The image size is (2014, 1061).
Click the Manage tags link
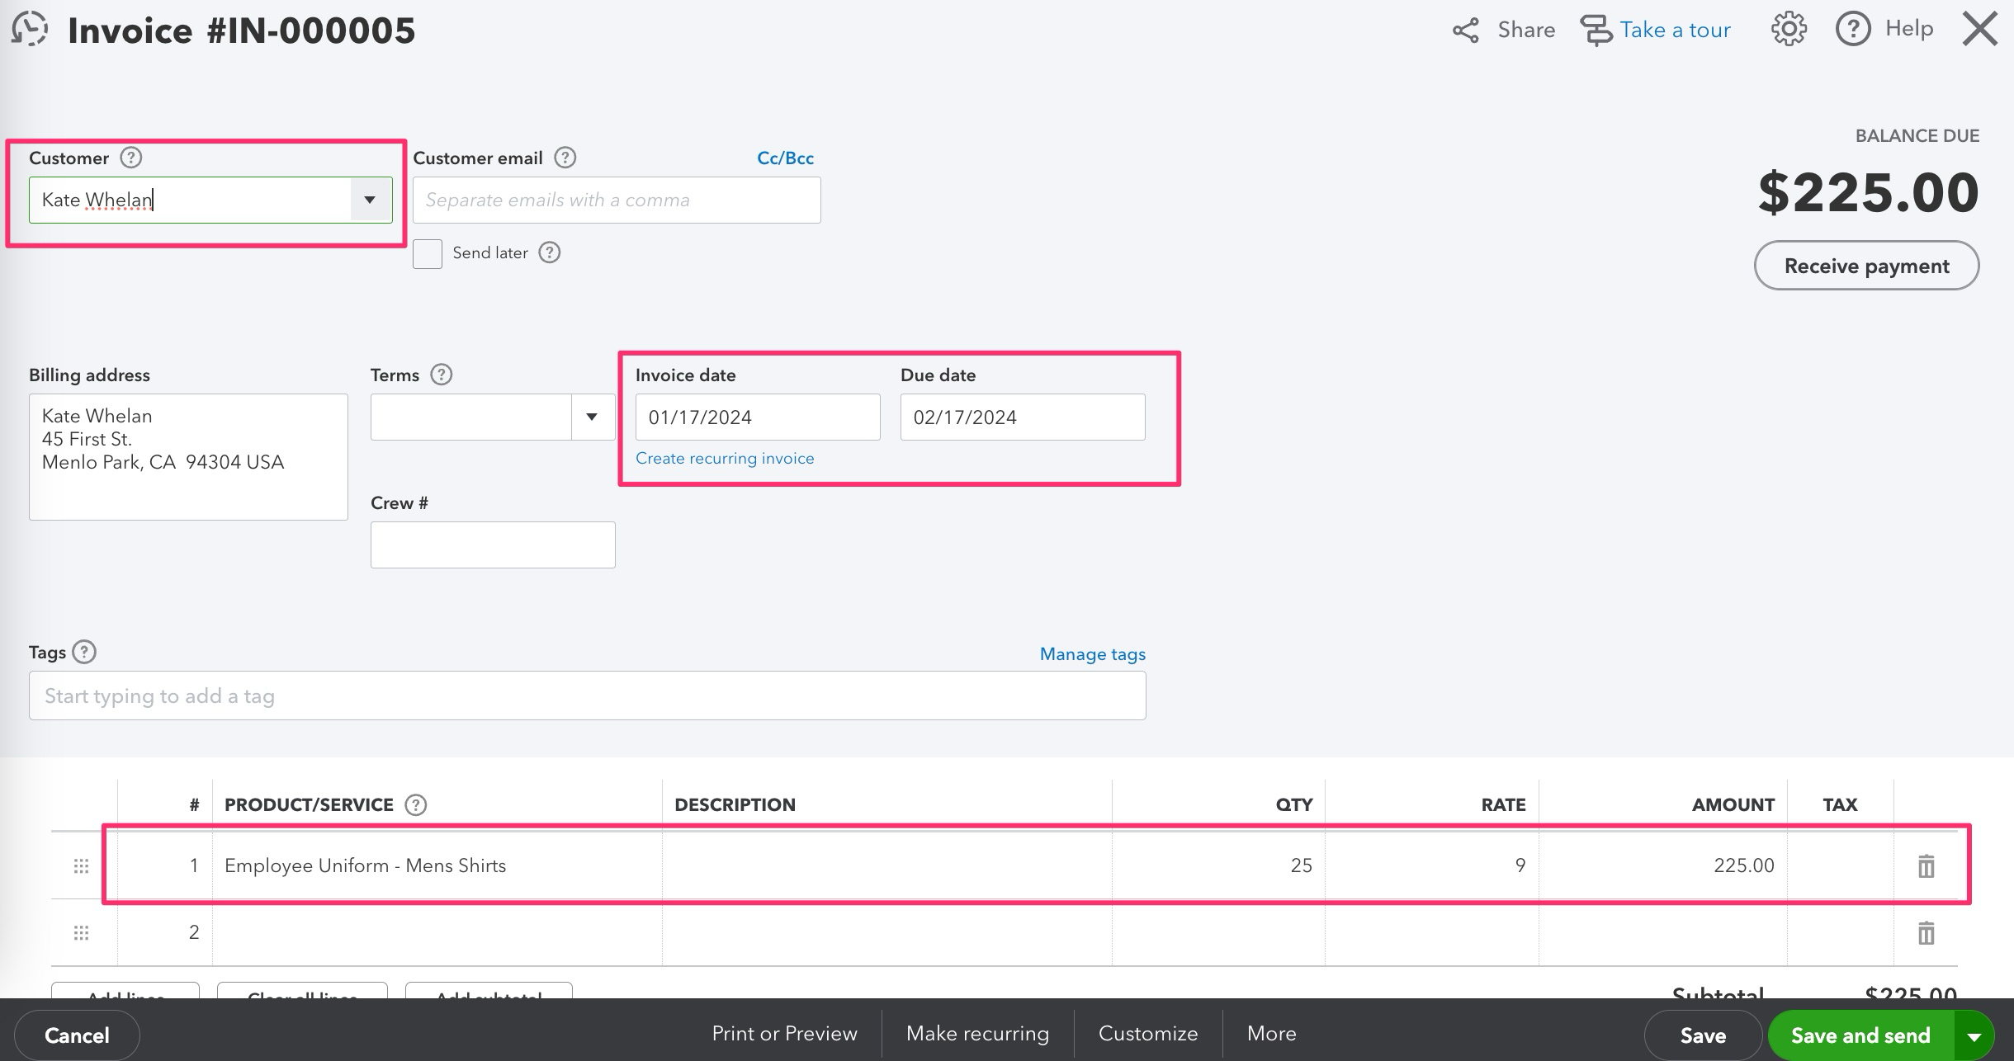point(1091,653)
